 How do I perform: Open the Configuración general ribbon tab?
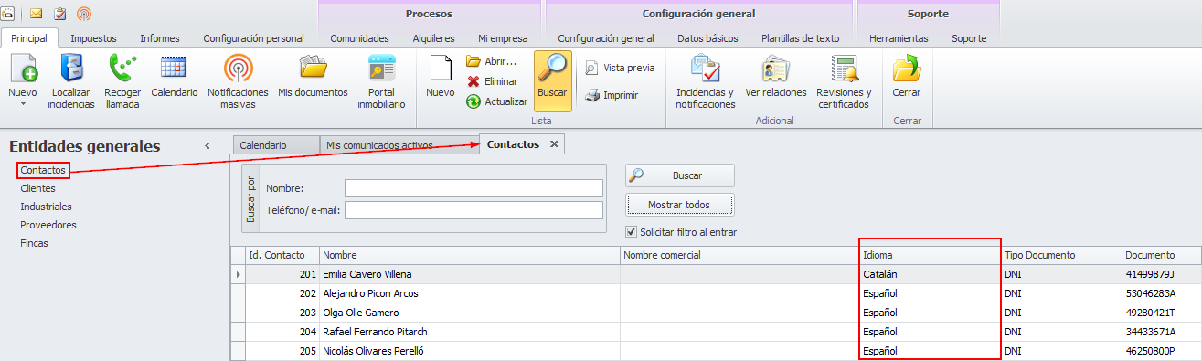click(606, 38)
